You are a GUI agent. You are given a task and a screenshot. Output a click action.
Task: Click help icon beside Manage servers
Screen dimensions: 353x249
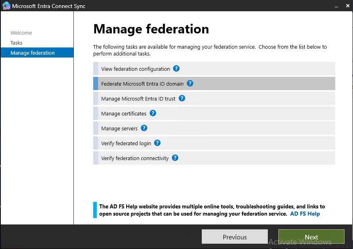[x=144, y=128]
